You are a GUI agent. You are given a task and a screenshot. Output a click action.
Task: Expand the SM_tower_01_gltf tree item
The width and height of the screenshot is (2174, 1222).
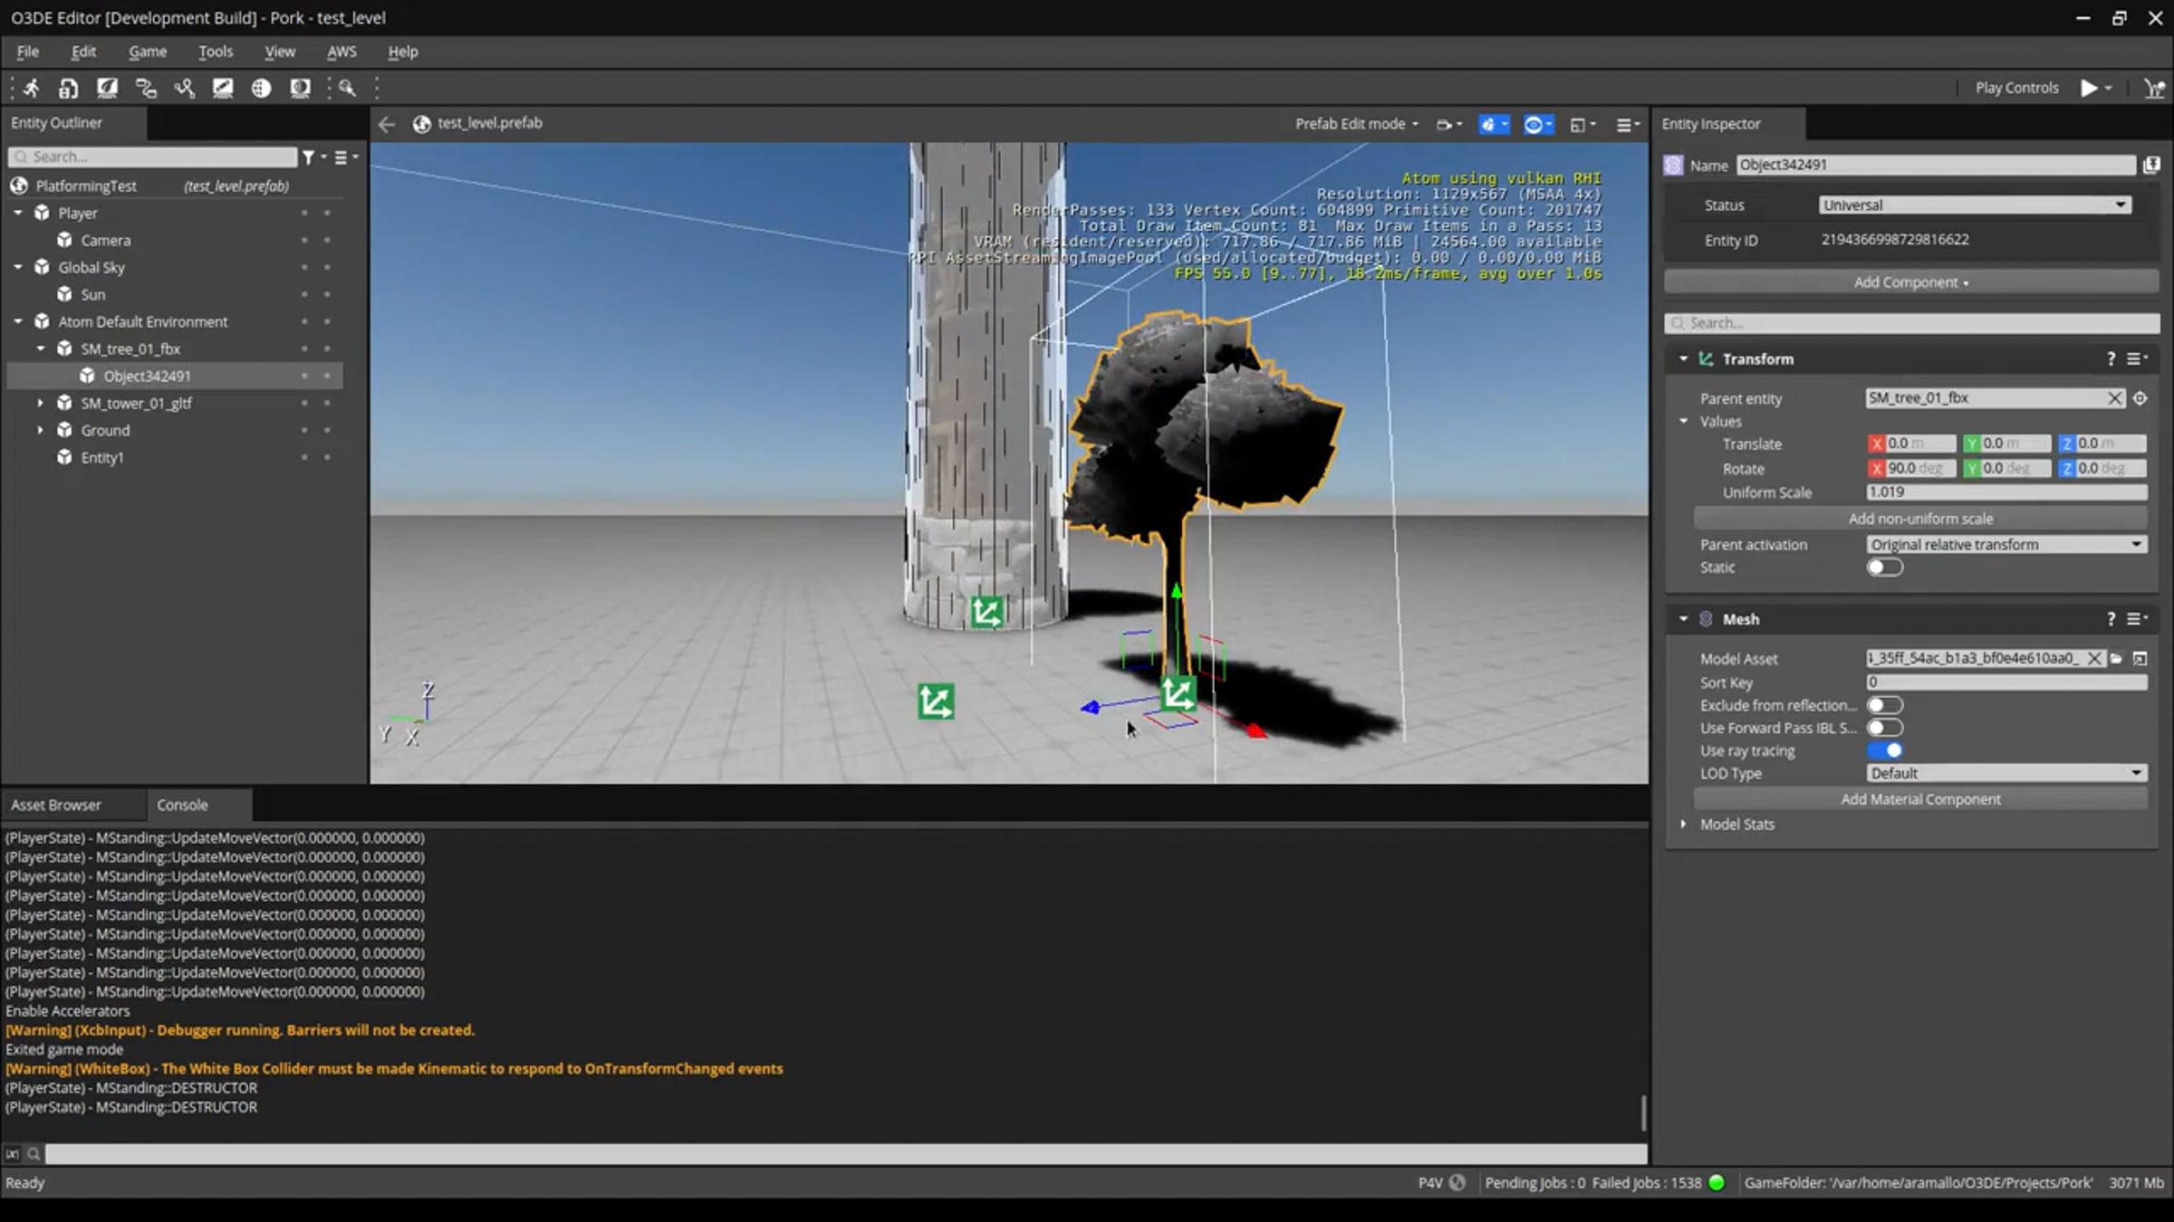[40, 403]
